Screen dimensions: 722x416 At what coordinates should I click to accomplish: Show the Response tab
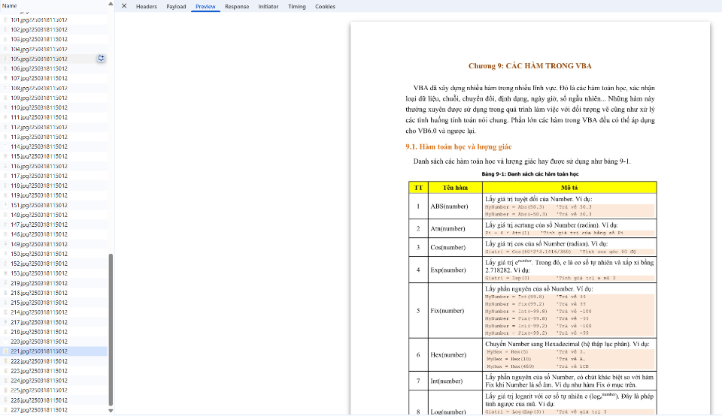point(237,6)
